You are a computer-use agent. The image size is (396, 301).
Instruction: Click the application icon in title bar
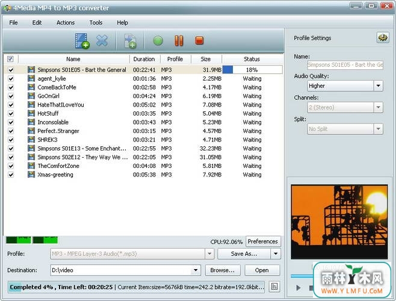(x=7, y=8)
